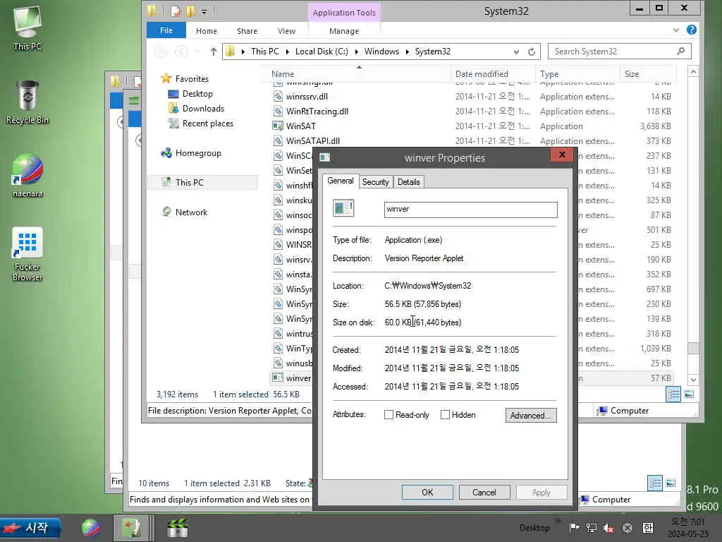This screenshot has height=542, width=722.
Task: Click the network tray icon
Action: pyautogui.click(x=592, y=528)
